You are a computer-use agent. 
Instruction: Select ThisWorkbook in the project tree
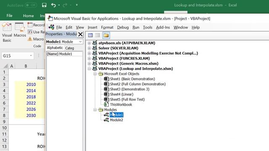121,104
